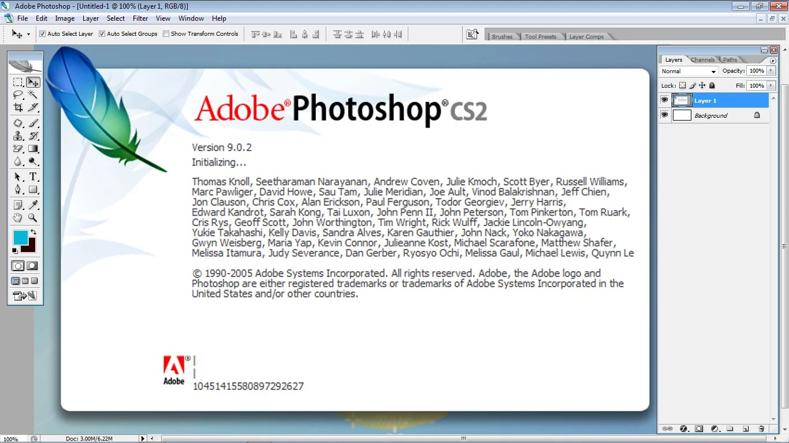
Task: Open the Opacity slider arrow
Action: click(771, 70)
